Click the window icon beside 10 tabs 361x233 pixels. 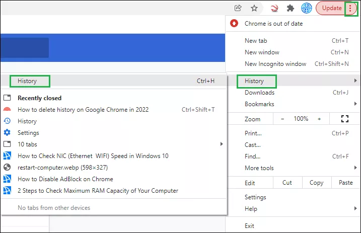[x=7, y=144]
